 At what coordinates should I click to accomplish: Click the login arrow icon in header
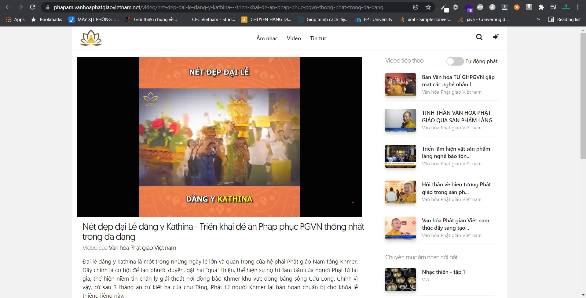(496, 37)
